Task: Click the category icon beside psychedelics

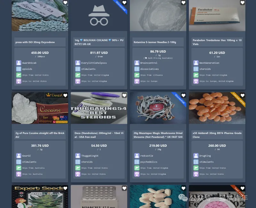Action: [137, 162]
